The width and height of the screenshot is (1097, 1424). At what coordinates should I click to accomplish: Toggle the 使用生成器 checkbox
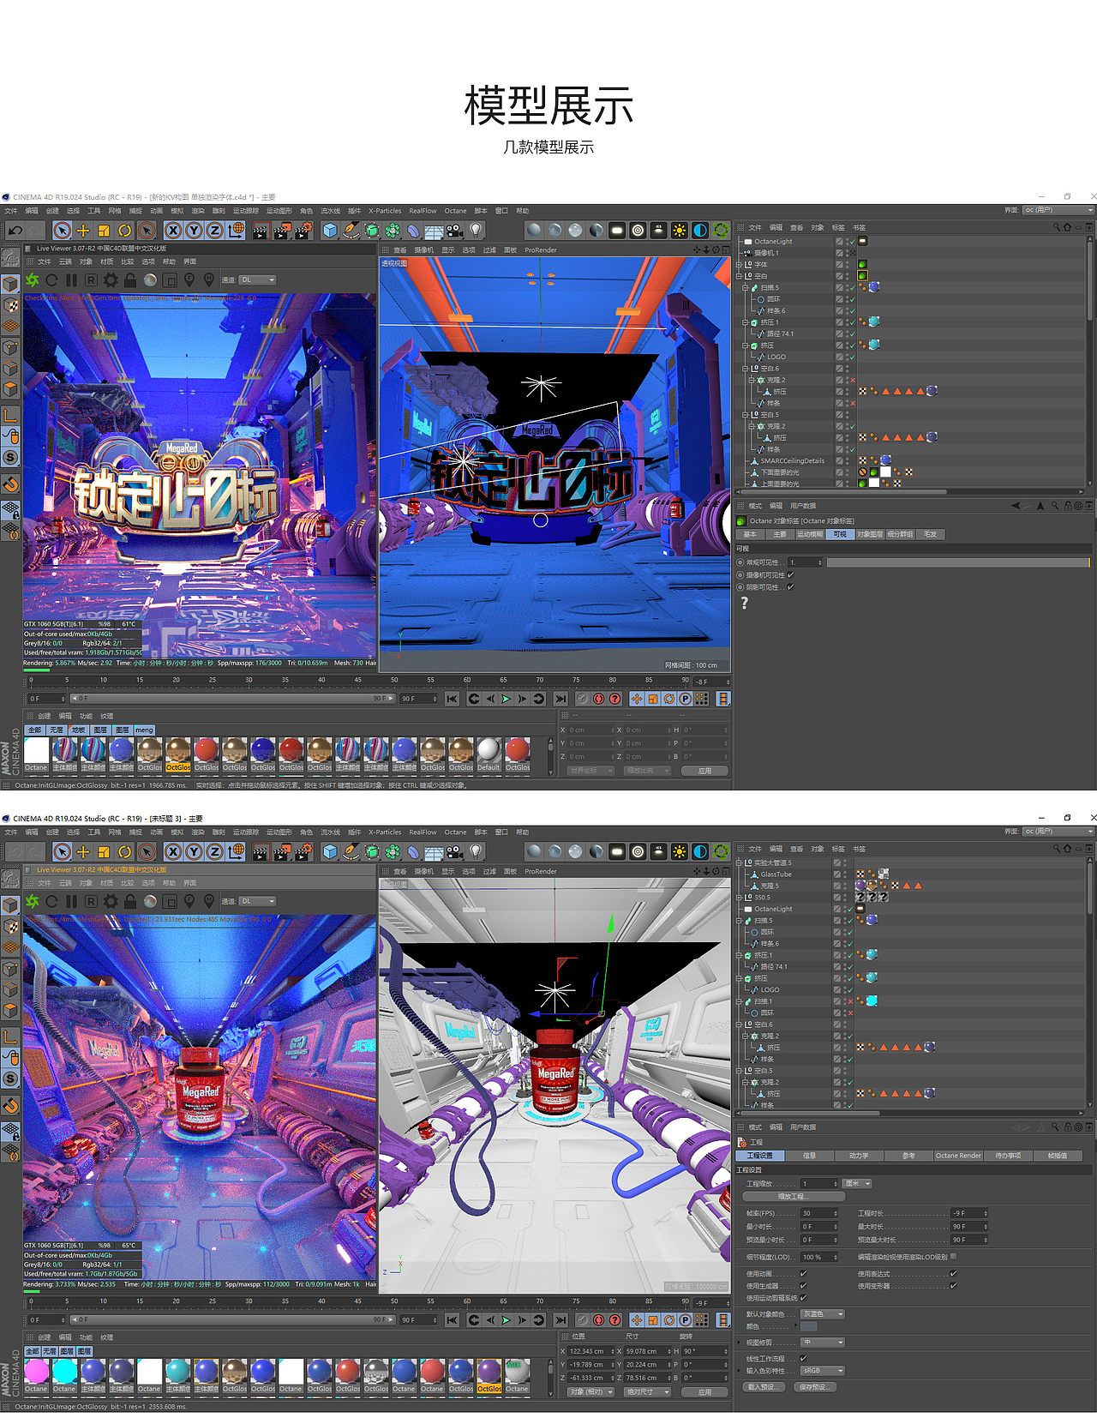(x=803, y=1286)
